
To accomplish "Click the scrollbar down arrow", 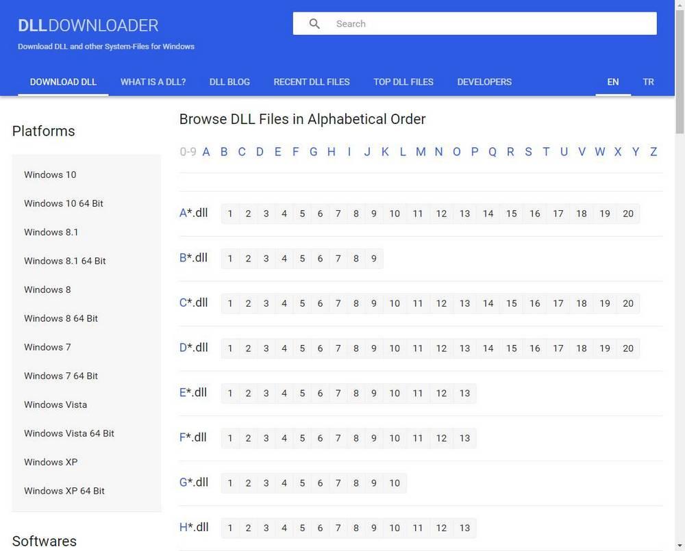I will tap(680, 546).
